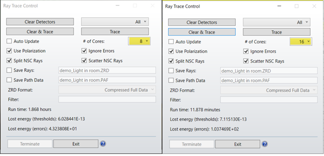Disable Ignore Errors in the left window

point(84,51)
